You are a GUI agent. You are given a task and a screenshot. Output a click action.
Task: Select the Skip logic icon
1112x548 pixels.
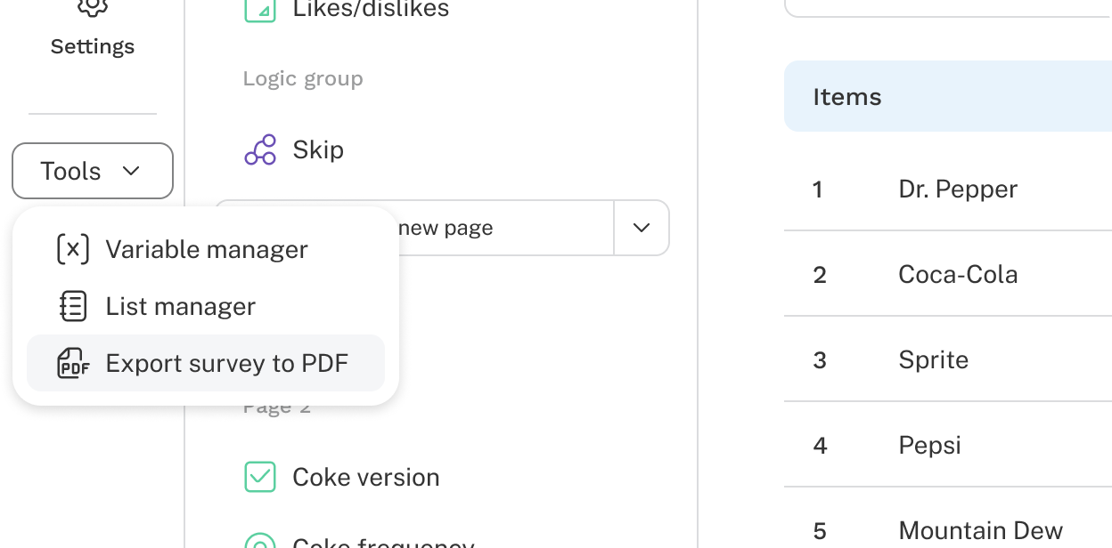(258, 149)
